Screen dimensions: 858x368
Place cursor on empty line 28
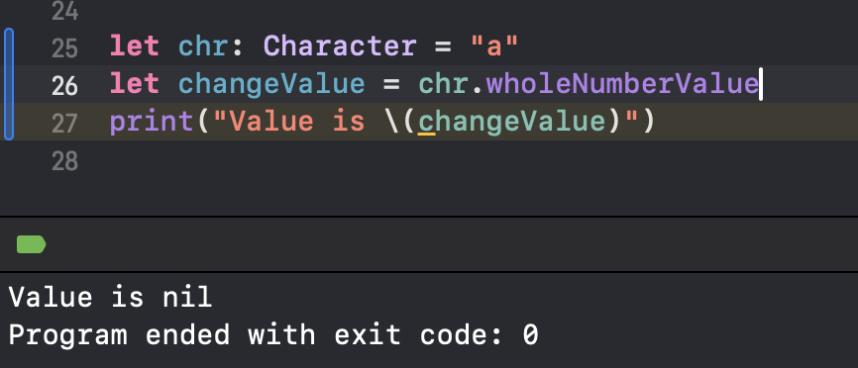(383, 160)
